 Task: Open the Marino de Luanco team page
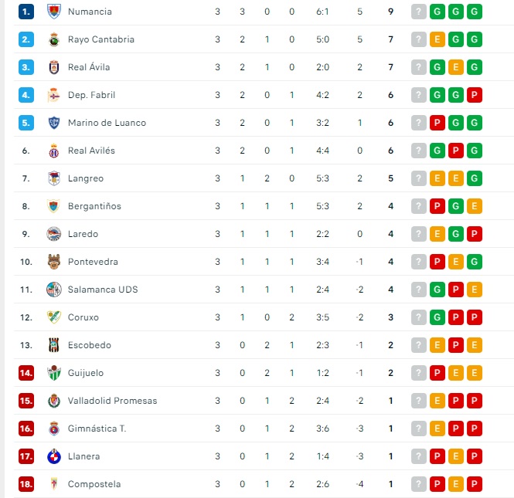(107, 123)
